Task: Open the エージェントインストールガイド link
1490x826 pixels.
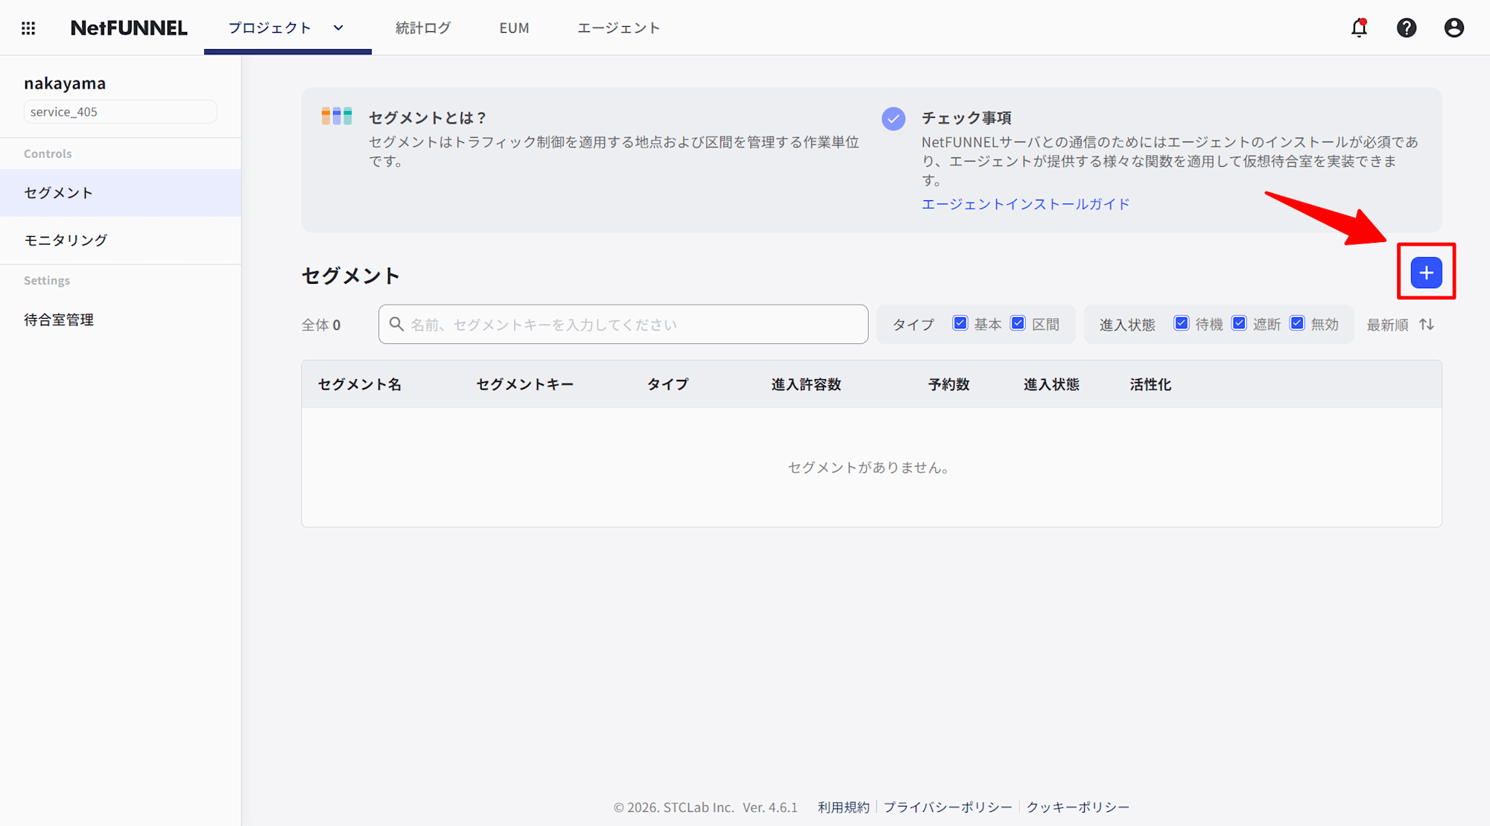Action: (1025, 204)
